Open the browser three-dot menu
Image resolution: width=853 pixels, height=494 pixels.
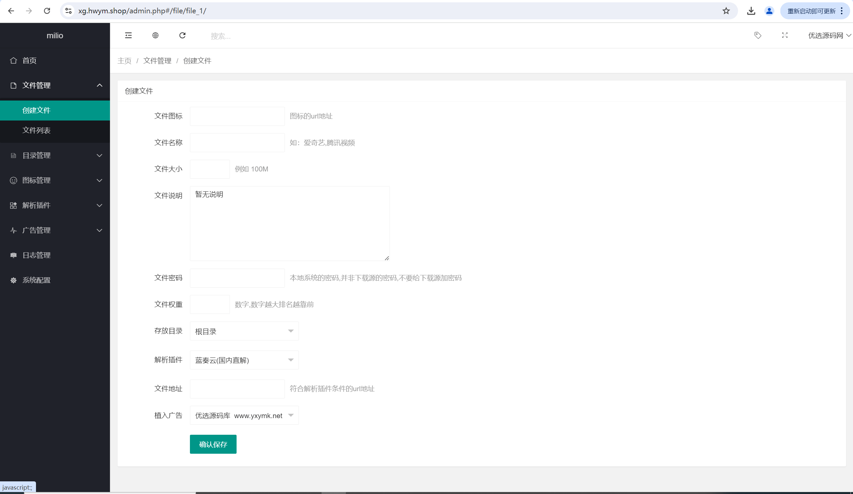pyautogui.click(x=842, y=11)
